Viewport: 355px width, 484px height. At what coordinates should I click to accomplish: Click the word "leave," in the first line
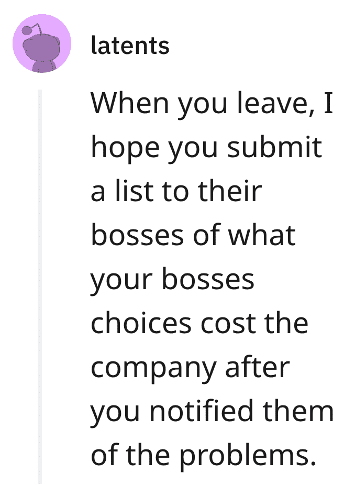pyautogui.click(x=276, y=103)
